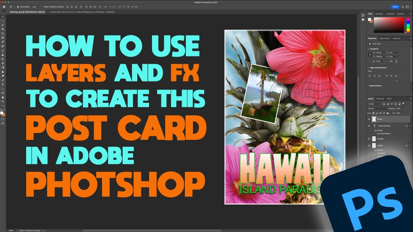The height and width of the screenshot is (232, 413).
Task: Click Lock All padlock icon in Layers
Action: (388, 113)
